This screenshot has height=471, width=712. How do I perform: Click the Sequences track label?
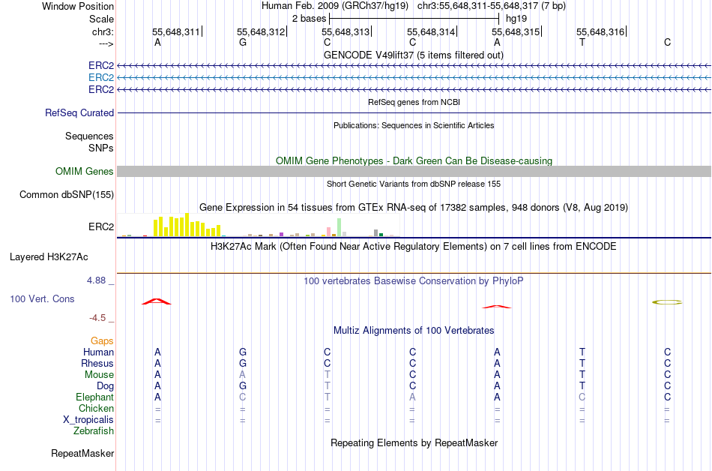89,136
